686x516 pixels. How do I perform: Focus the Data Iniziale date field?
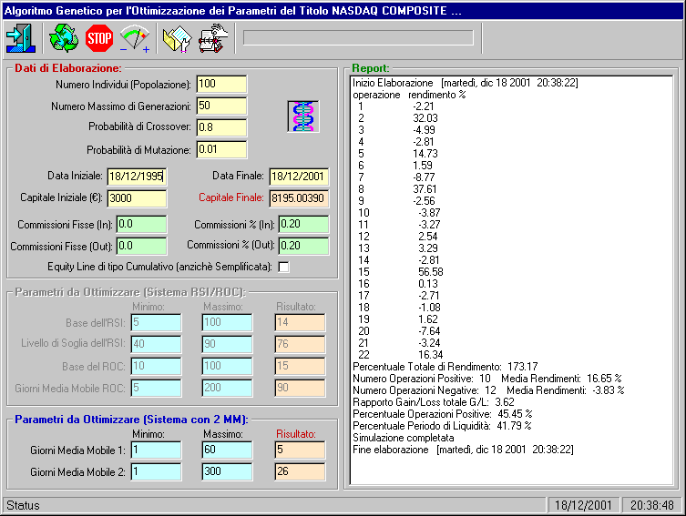pos(137,177)
